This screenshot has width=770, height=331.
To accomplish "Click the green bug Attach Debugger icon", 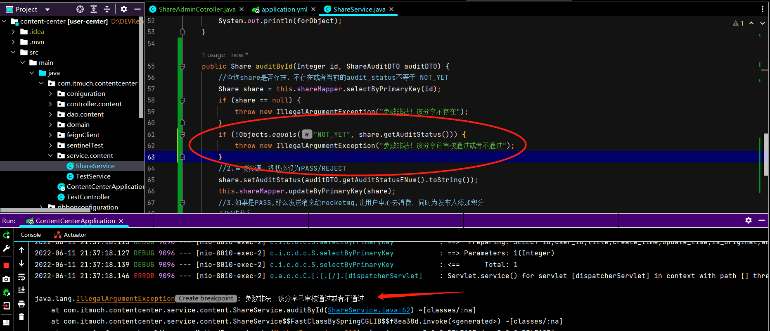I will (x=6, y=293).
